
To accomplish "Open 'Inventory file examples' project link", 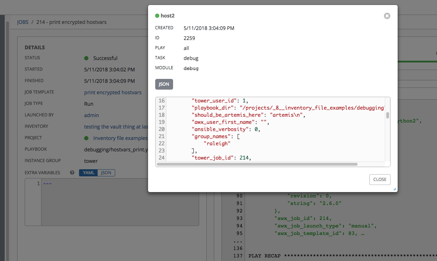I will pos(121,138).
